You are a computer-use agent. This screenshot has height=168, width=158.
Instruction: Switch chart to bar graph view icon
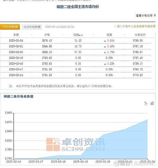[x=152, y=103]
